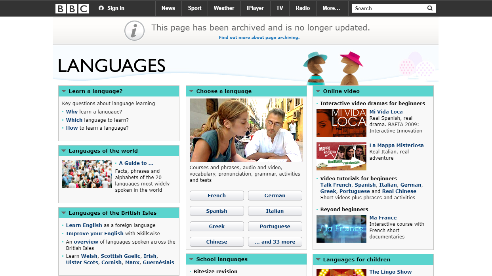Open the German video tutorial link

coord(411,185)
